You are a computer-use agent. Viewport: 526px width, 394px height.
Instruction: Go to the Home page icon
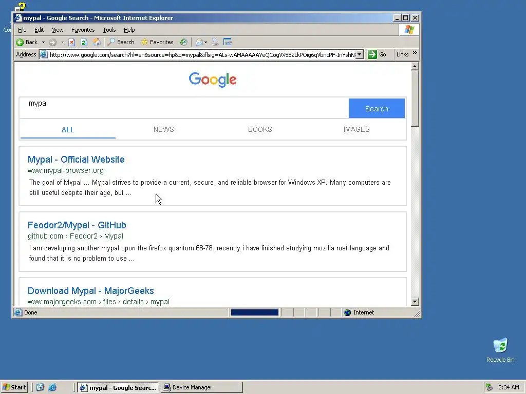[97, 42]
